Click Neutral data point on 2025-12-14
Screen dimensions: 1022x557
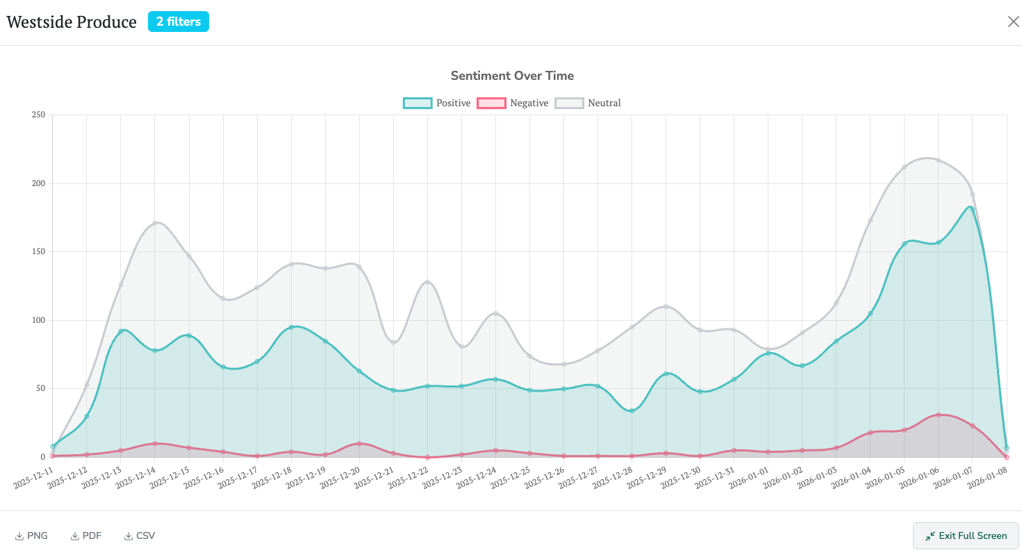(155, 223)
